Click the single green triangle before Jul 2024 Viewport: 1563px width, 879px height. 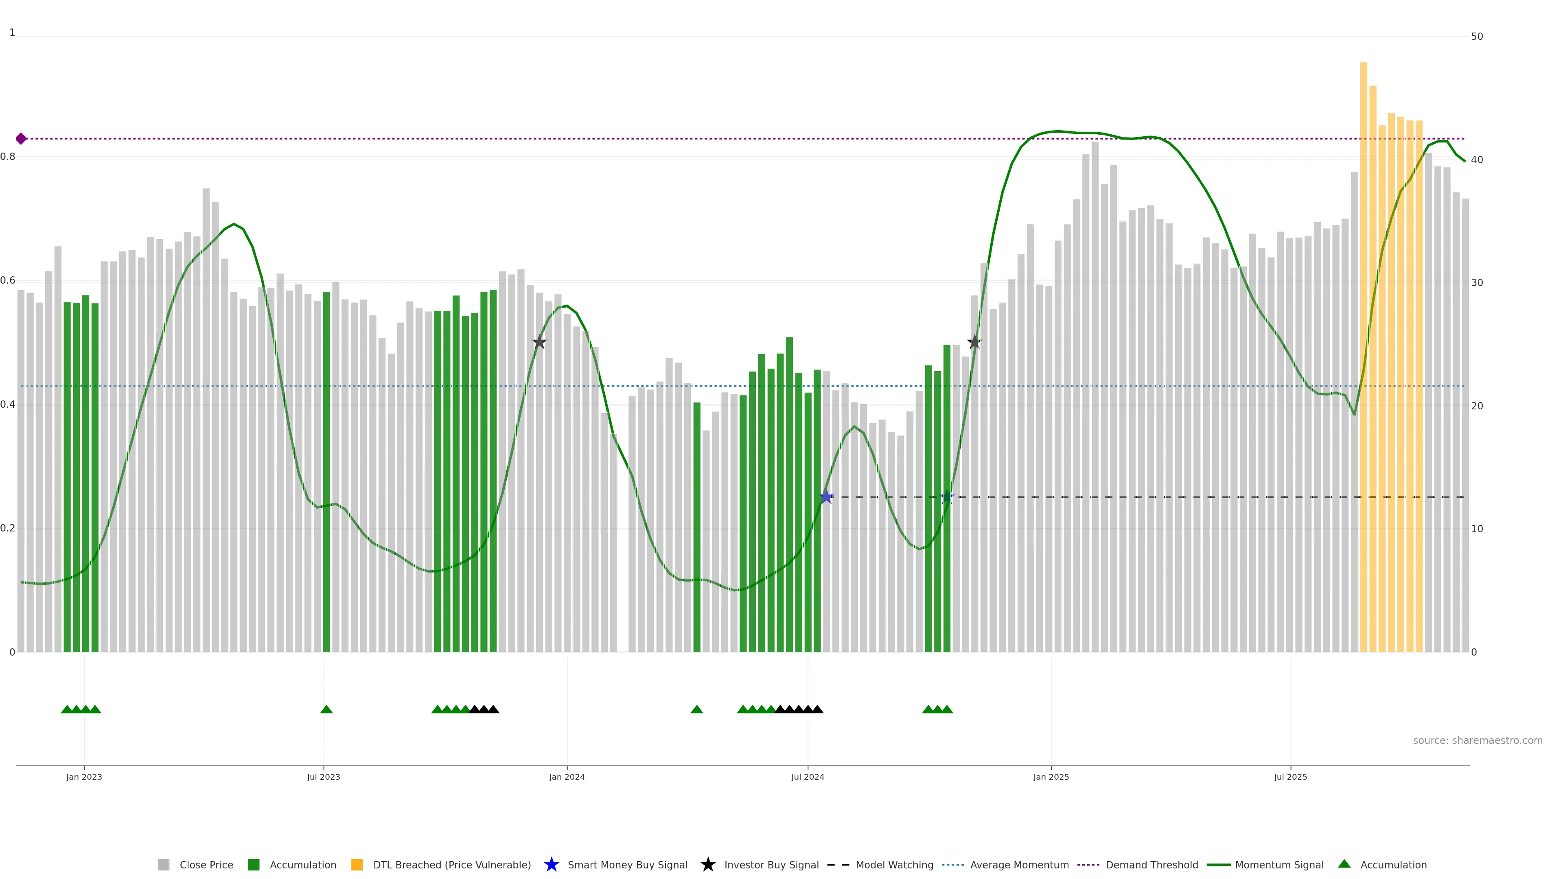click(x=696, y=710)
